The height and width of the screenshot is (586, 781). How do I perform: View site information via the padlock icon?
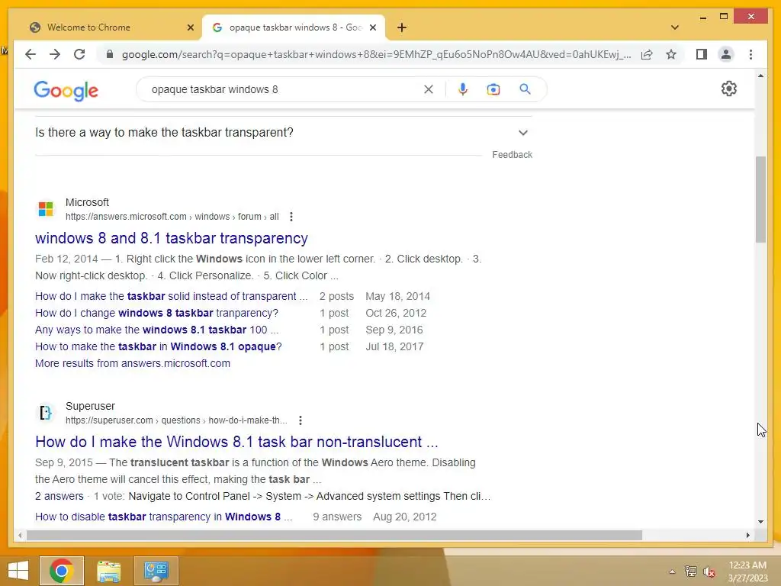click(x=110, y=54)
